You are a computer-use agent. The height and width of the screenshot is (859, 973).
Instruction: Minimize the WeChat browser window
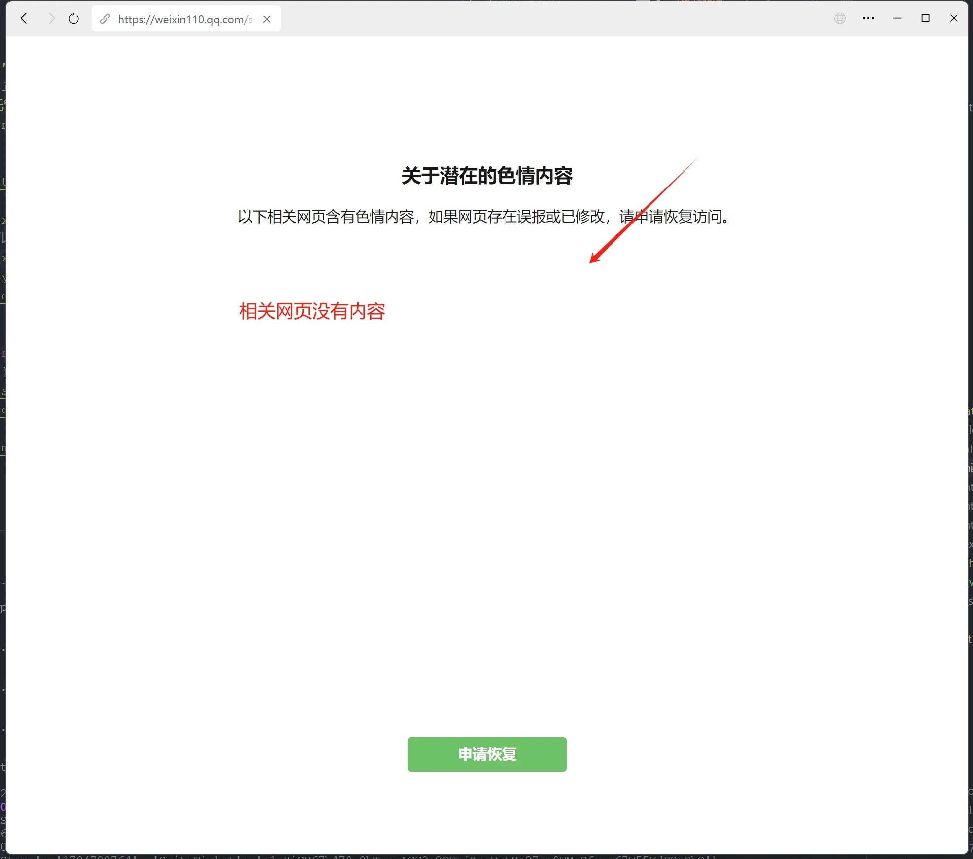897,18
